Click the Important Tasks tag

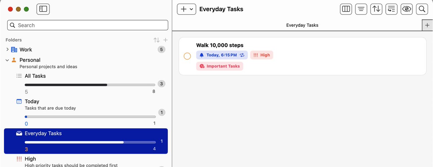point(220,66)
